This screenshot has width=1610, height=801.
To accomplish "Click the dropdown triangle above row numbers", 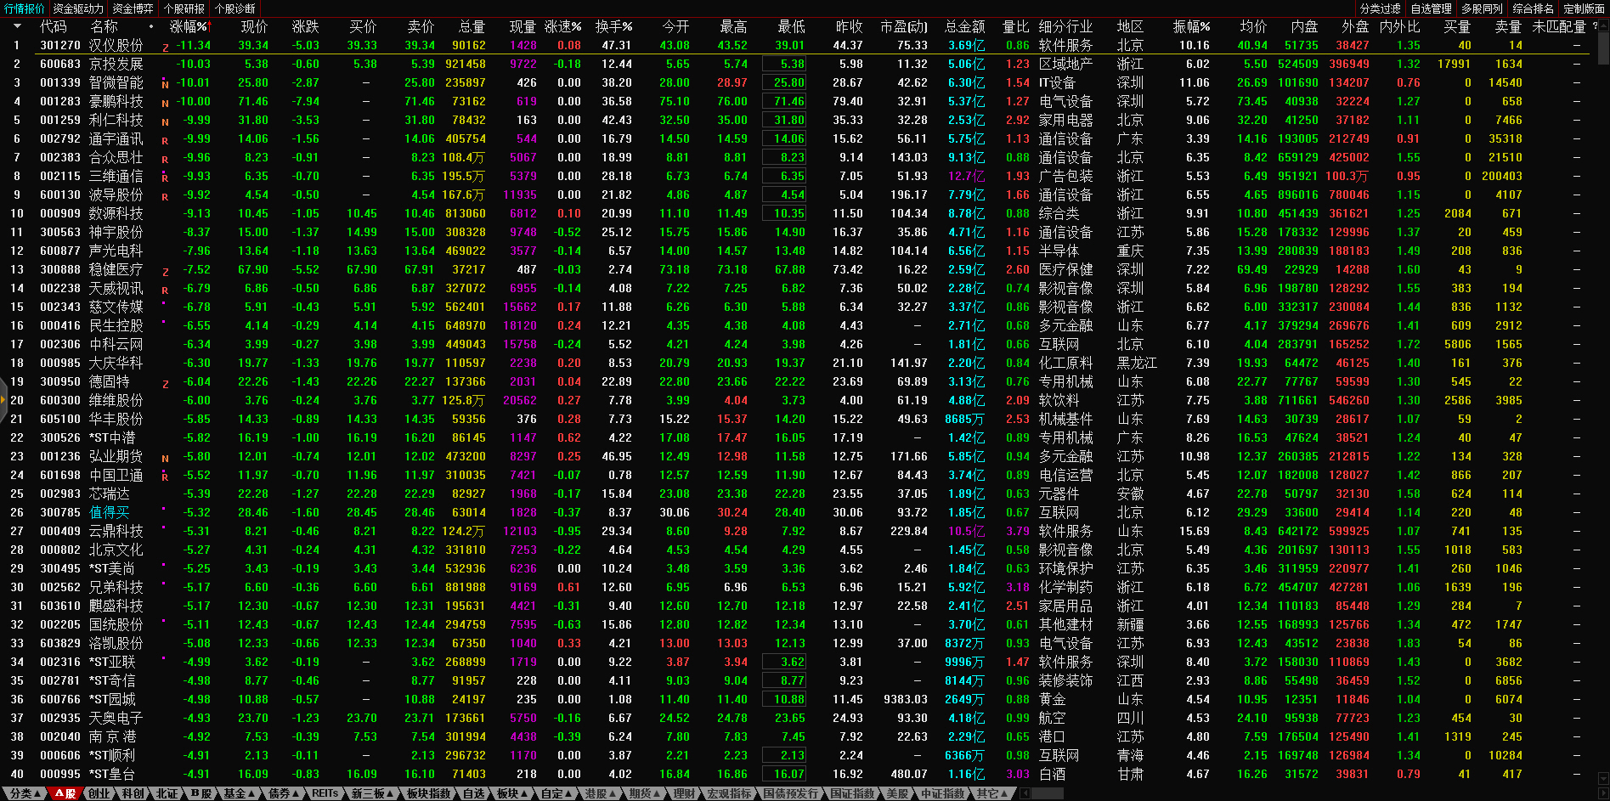I will point(16,26).
